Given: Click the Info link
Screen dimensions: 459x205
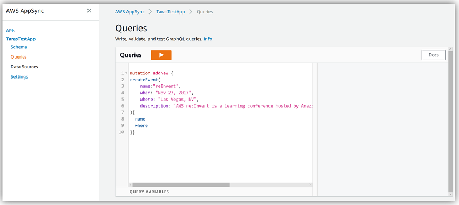Looking at the screenshot, I should [x=208, y=39].
